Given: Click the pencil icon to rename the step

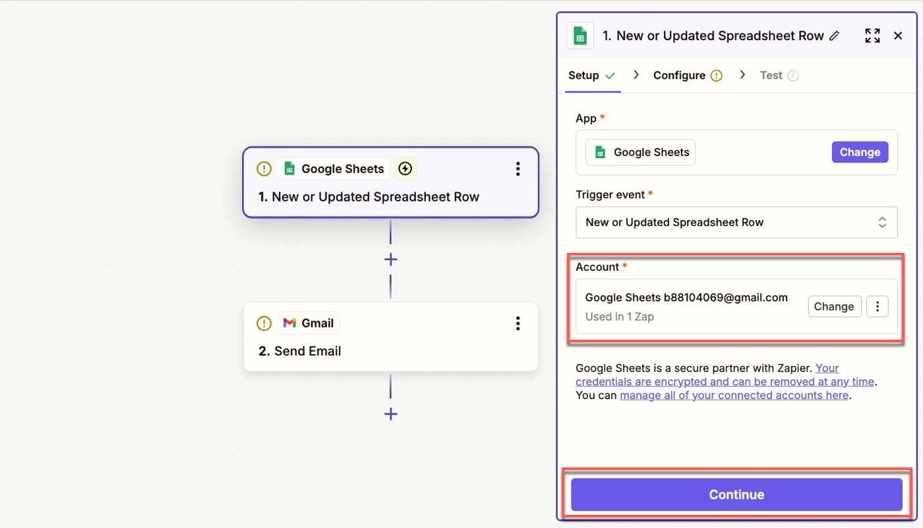Looking at the screenshot, I should coord(835,36).
